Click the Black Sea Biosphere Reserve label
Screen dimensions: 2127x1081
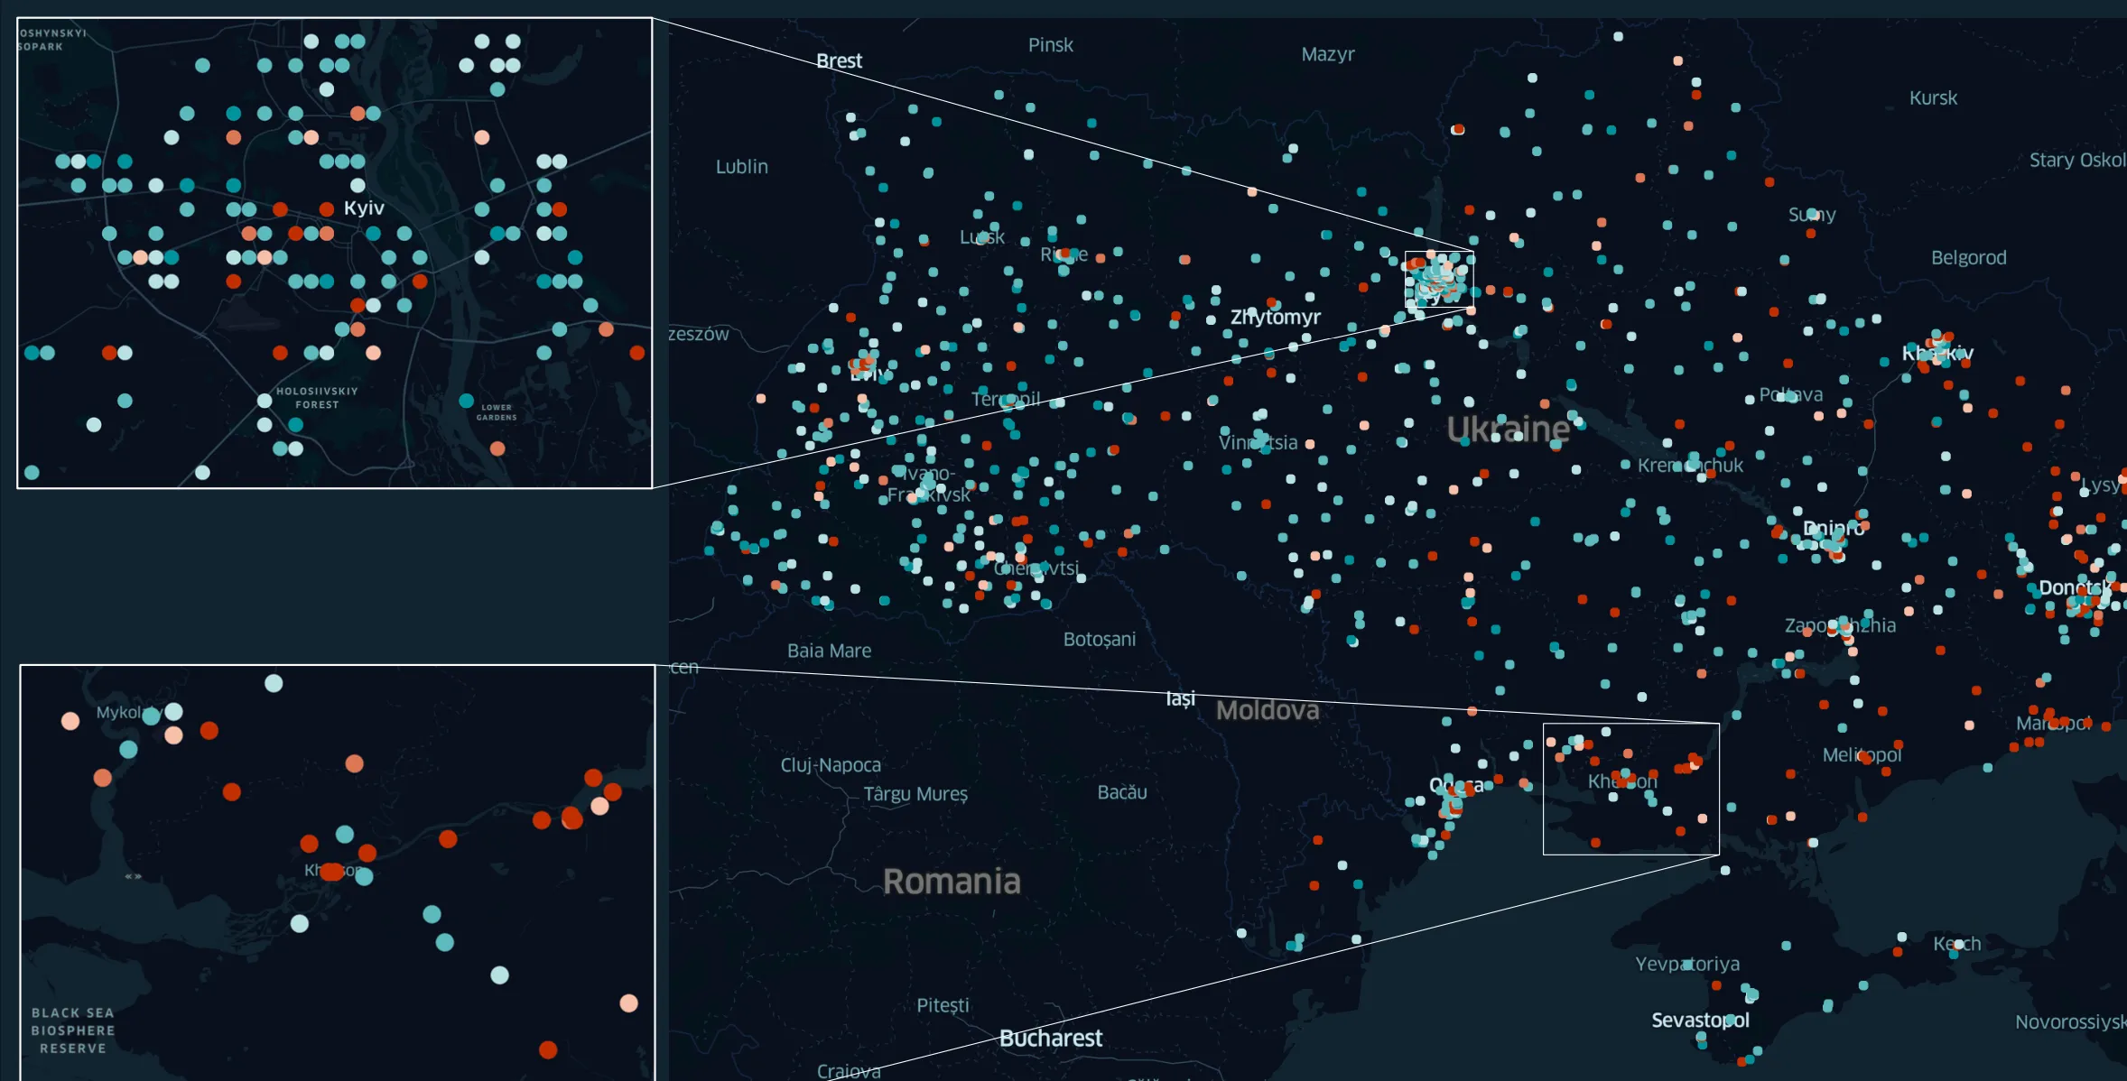pyautogui.click(x=72, y=1030)
